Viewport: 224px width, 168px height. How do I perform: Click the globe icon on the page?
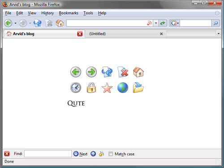pyautogui.click(x=123, y=88)
